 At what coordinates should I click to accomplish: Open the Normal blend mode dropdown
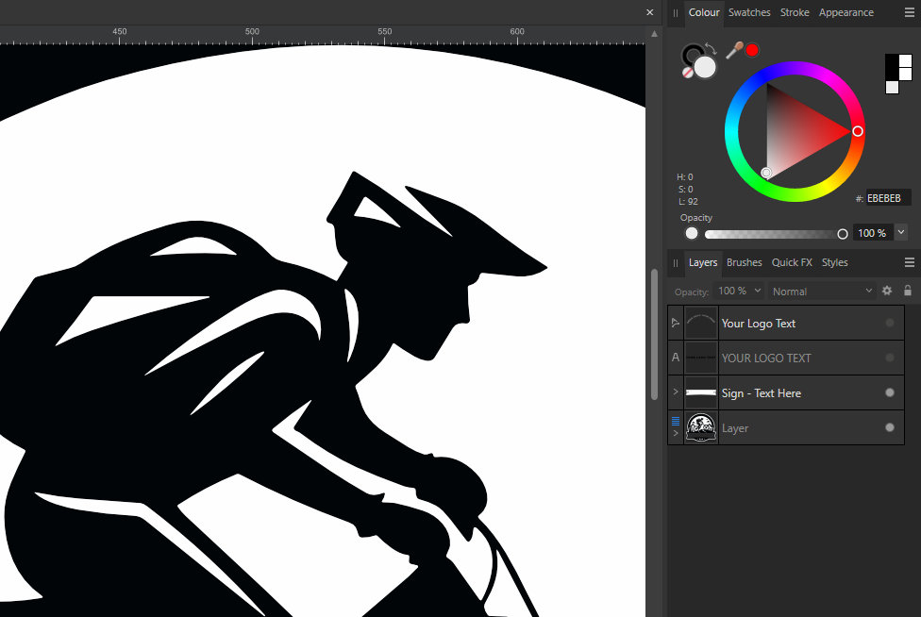[819, 291]
